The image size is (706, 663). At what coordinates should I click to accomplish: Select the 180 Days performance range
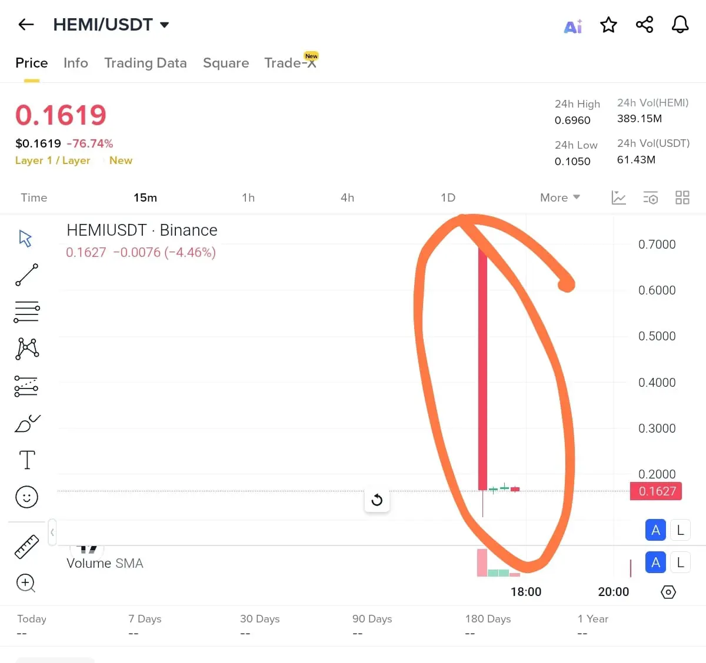[488, 625]
